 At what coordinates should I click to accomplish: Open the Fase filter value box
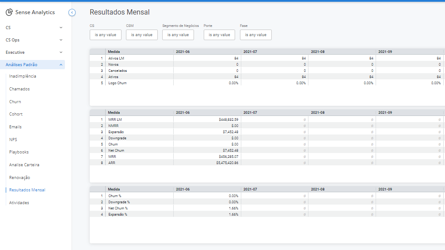[256, 35]
